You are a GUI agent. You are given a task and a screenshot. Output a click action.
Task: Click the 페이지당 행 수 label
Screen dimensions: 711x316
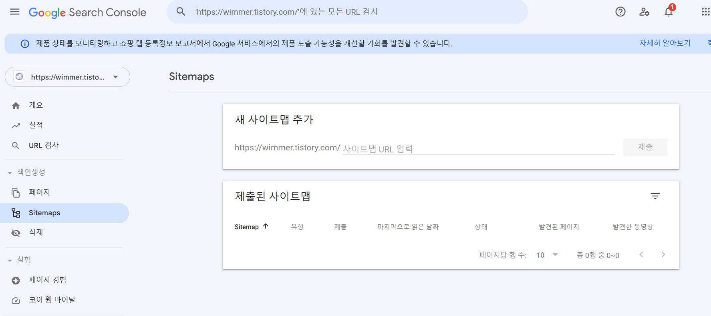503,255
